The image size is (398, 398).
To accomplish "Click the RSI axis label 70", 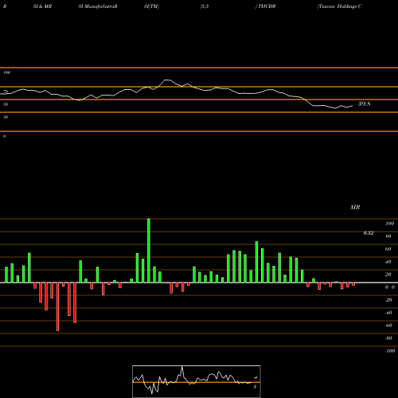I will click(x=6, y=92).
